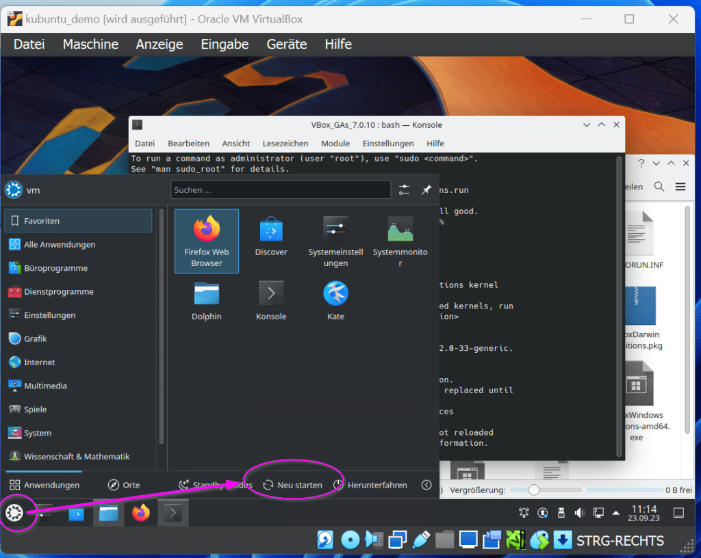
Task: Open Dolphin file manager from favorites
Action: 207,301
